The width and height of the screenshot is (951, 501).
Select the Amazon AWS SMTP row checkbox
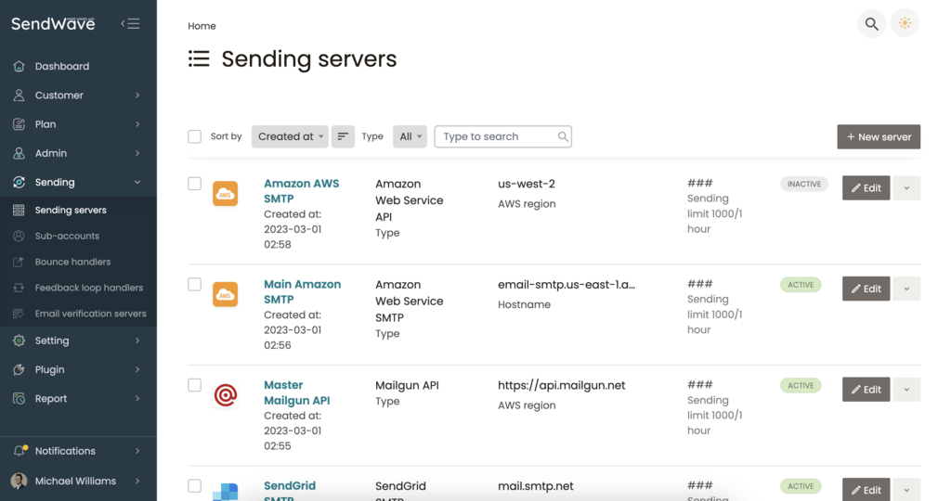pyautogui.click(x=194, y=184)
